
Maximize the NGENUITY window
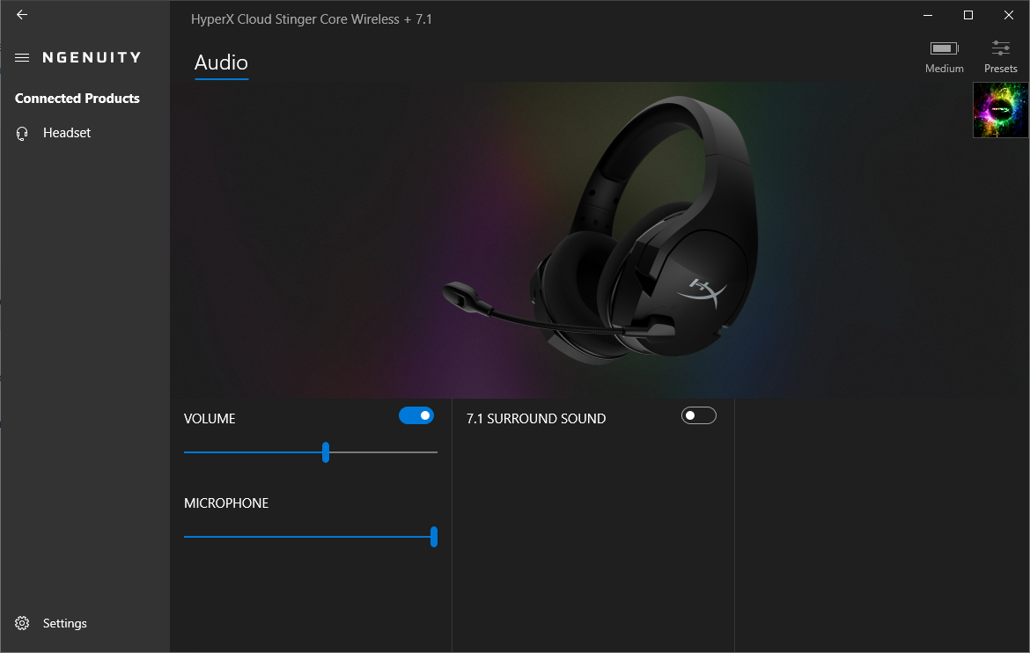(968, 15)
